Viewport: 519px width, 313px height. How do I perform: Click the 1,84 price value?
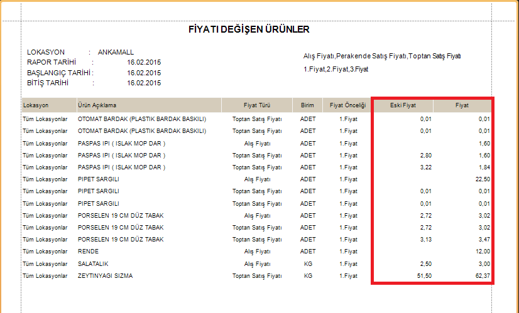484,167
